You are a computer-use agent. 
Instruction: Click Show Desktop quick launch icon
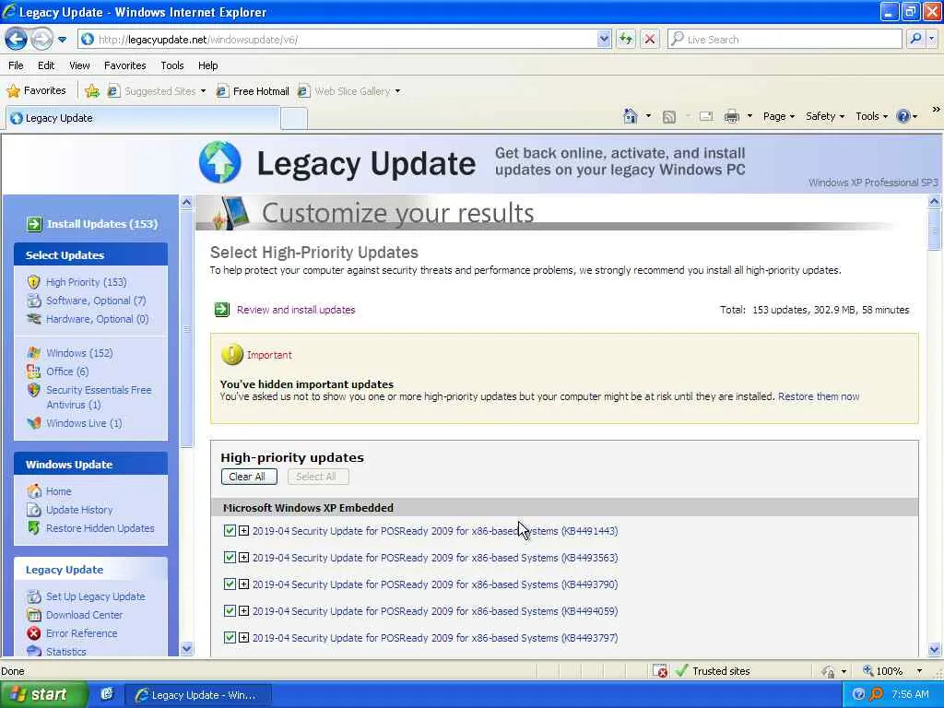point(107,694)
